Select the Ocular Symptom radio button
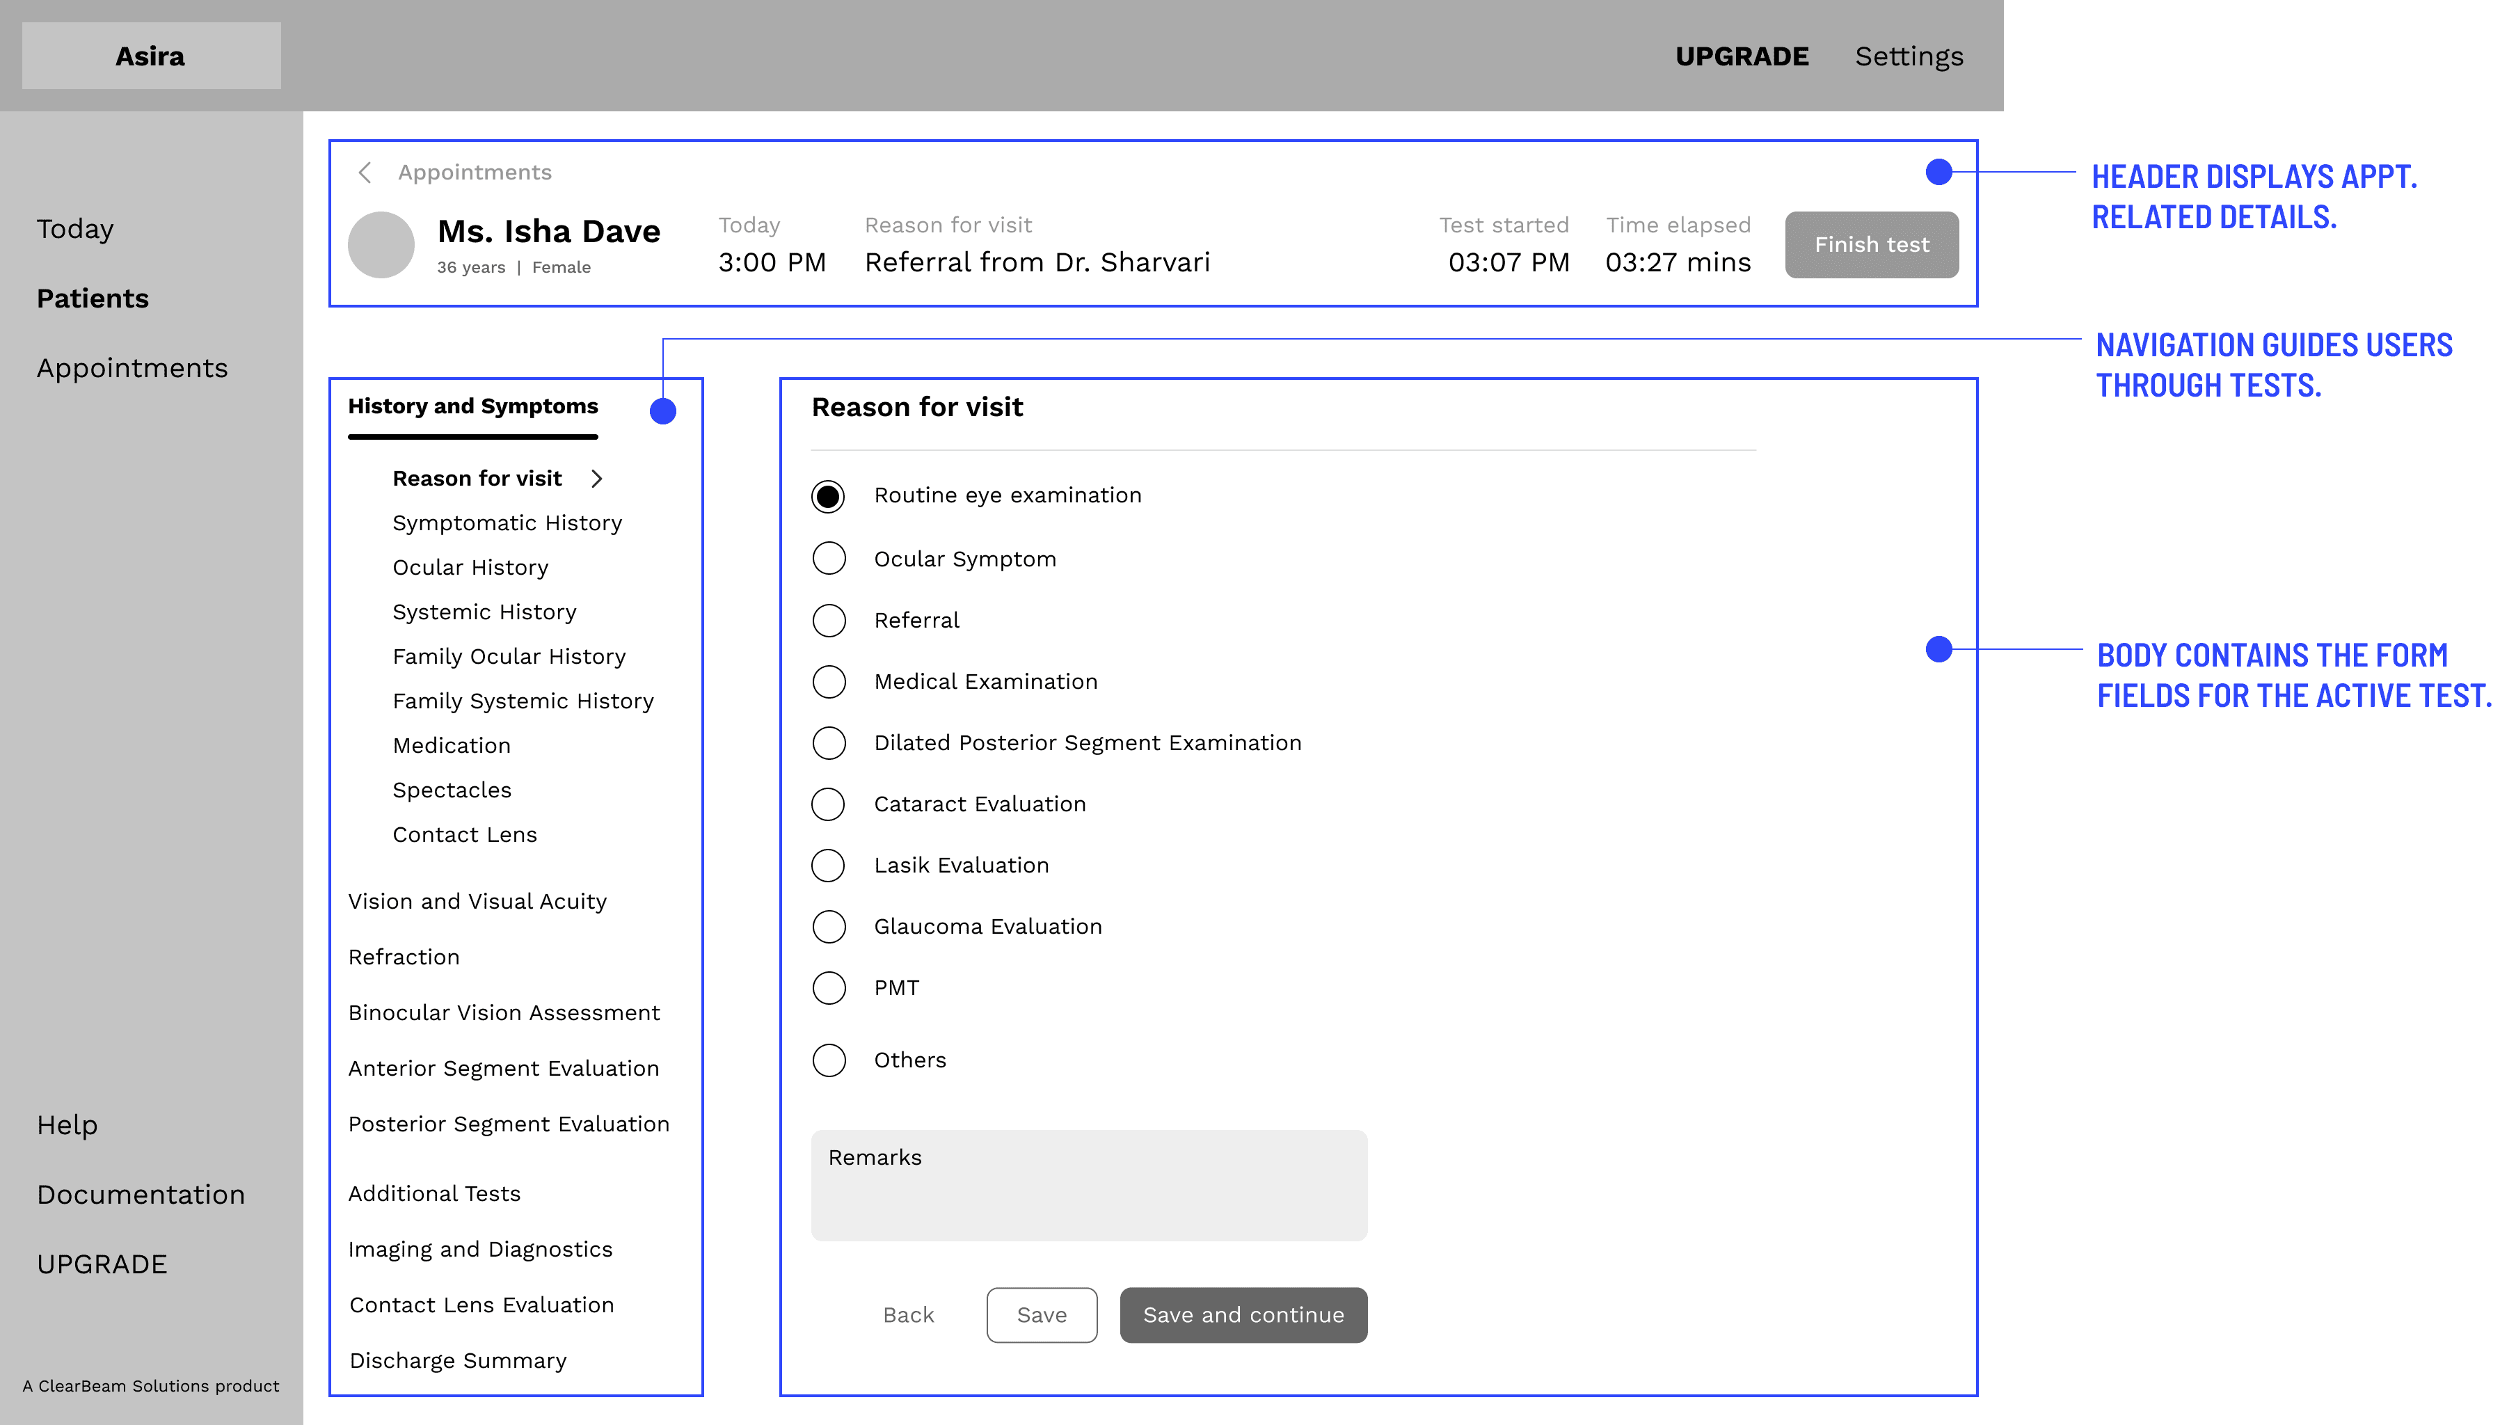The height and width of the screenshot is (1425, 2516). click(829, 559)
